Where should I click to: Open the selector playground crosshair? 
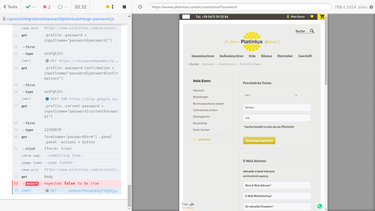[140, 7]
